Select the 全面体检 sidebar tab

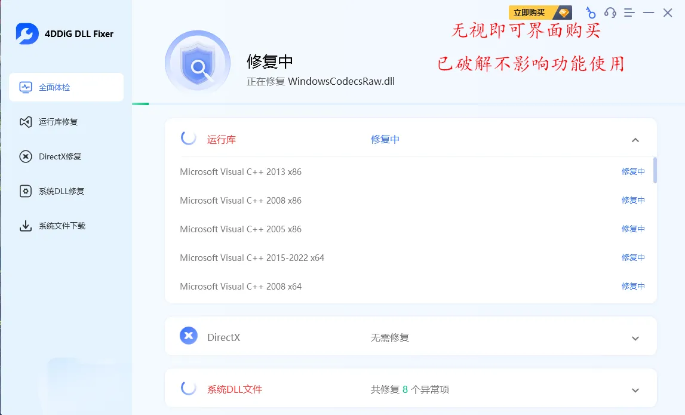[x=66, y=87]
